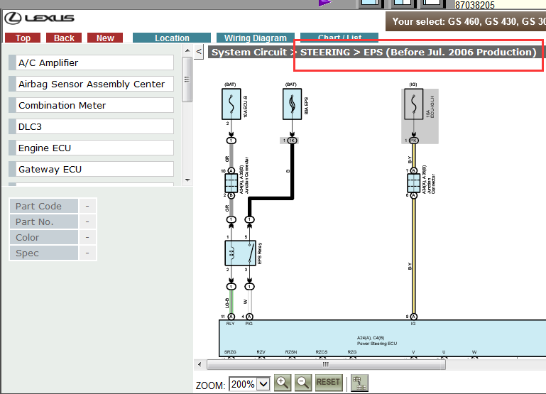Click the Lexus logo

click(39, 18)
